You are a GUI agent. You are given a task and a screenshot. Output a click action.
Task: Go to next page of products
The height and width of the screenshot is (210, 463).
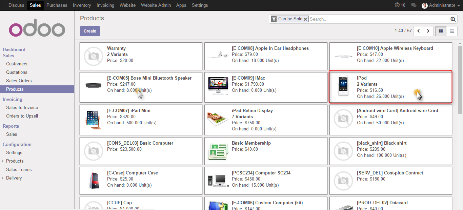[428, 31]
